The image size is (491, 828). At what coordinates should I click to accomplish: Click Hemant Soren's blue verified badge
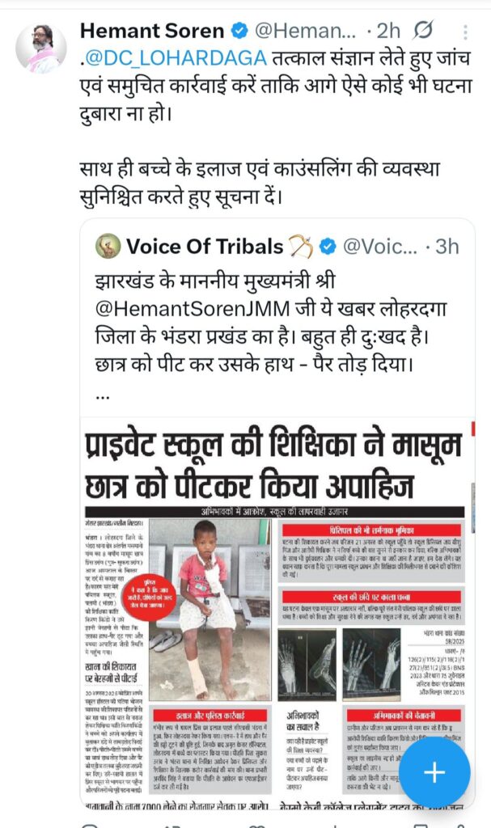pyautogui.click(x=240, y=31)
